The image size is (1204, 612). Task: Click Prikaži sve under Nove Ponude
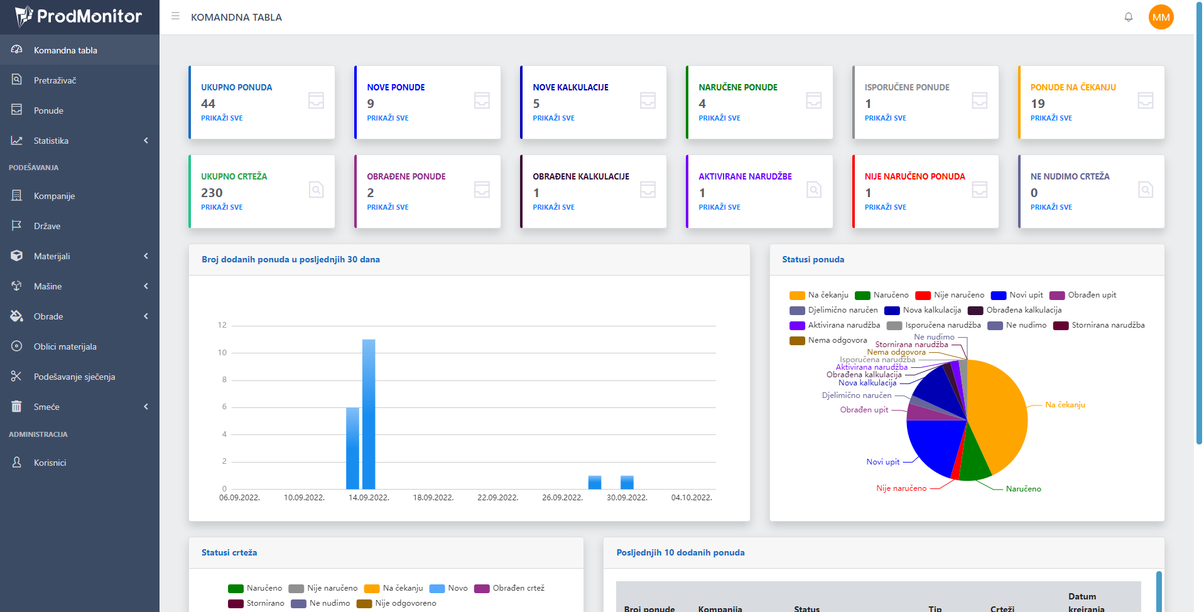pos(388,118)
